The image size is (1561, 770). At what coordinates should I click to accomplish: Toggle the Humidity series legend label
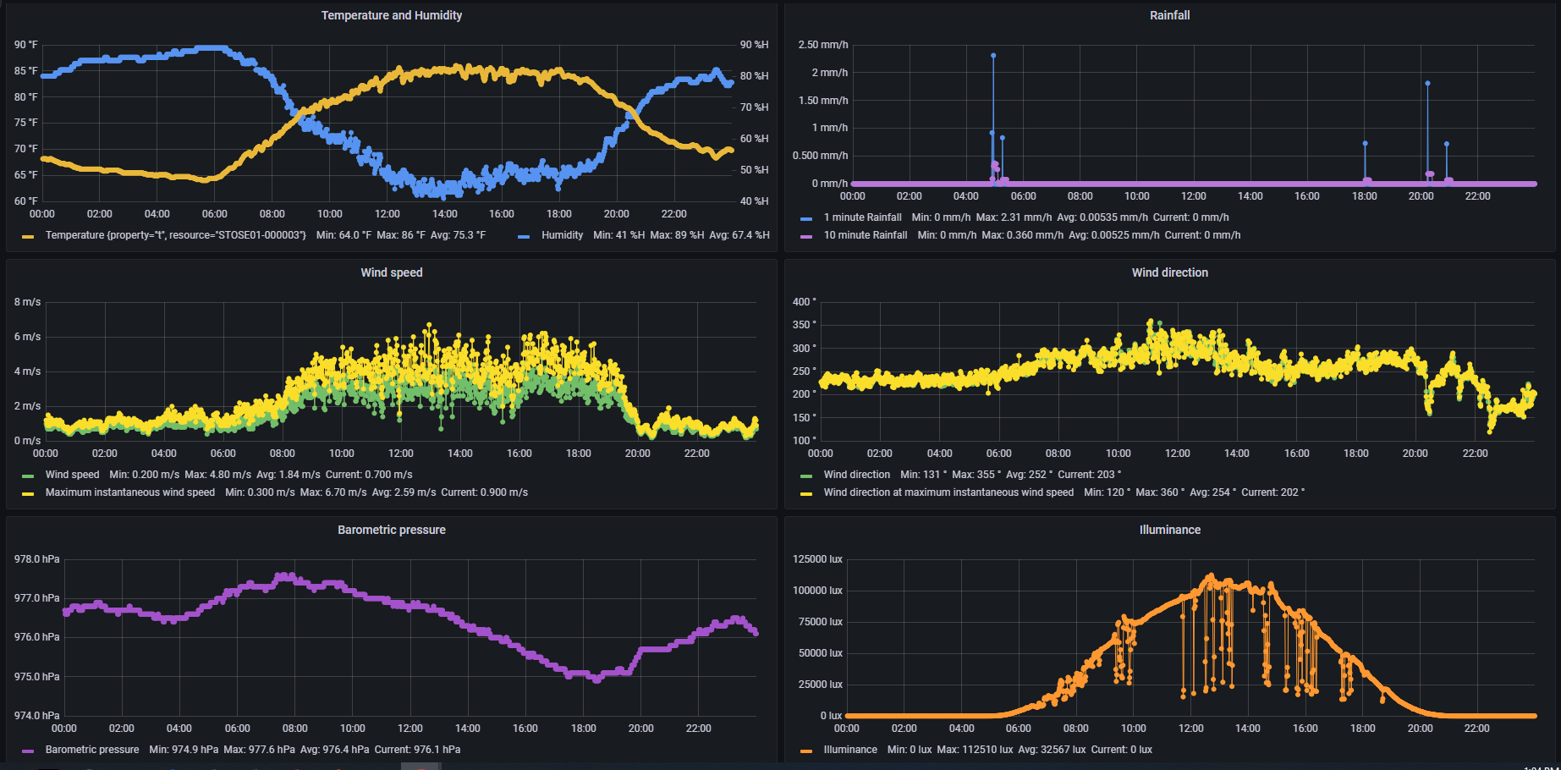click(562, 235)
